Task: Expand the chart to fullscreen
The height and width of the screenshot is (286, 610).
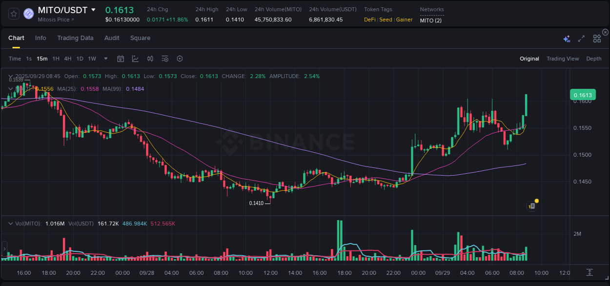Action: pyautogui.click(x=581, y=38)
